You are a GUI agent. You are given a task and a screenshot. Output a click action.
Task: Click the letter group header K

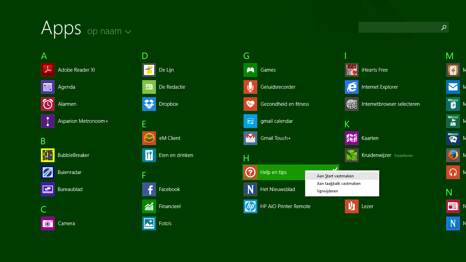pos(347,124)
